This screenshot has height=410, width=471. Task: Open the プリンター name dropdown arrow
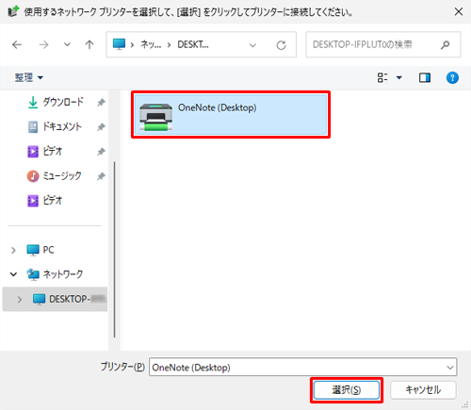tap(450, 368)
